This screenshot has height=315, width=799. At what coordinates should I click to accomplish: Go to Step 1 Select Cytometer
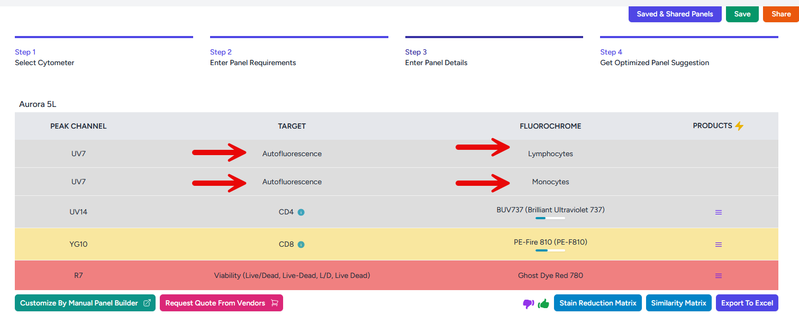[44, 57]
